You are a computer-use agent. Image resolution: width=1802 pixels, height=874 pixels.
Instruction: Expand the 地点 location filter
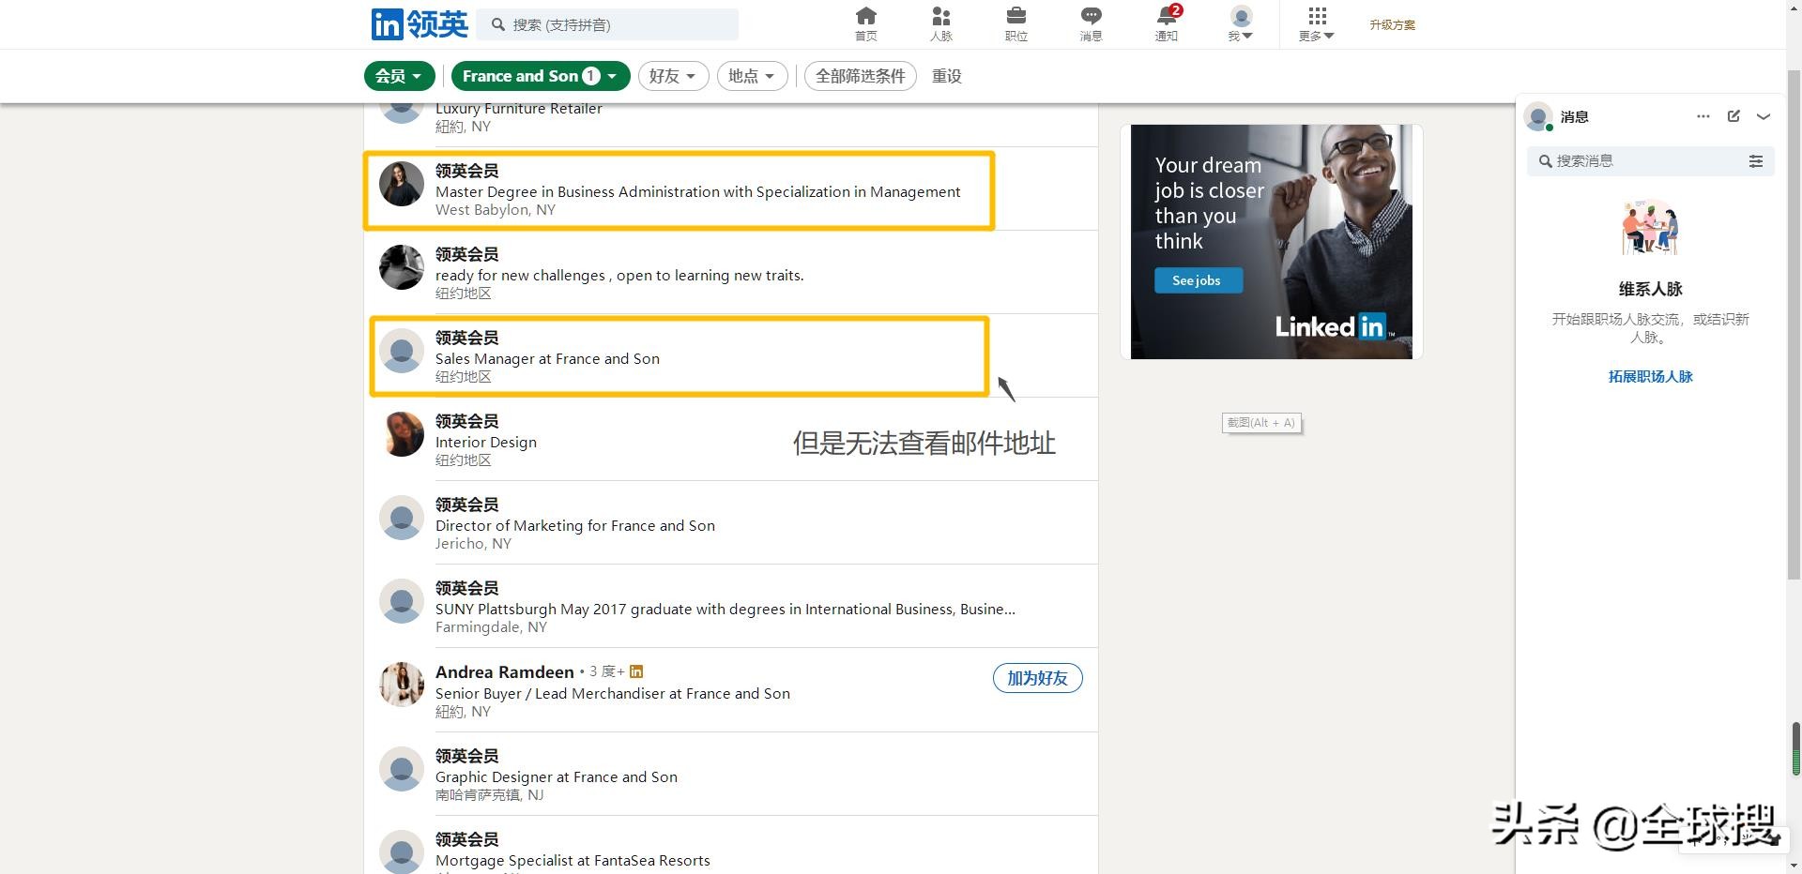pos(751,76)
